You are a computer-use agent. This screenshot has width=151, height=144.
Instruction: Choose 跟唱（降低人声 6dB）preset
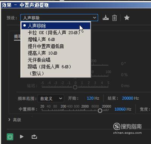[x=56, y=67]
